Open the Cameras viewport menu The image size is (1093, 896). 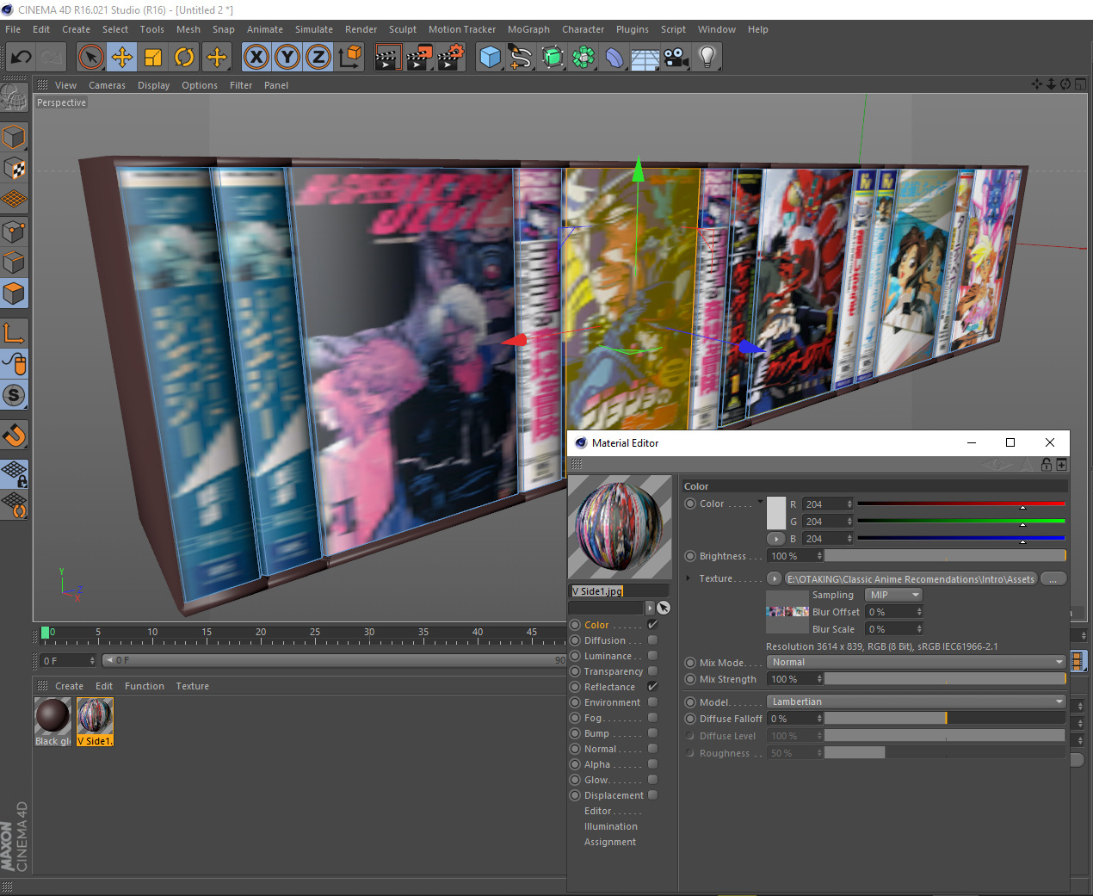(107, 85)
